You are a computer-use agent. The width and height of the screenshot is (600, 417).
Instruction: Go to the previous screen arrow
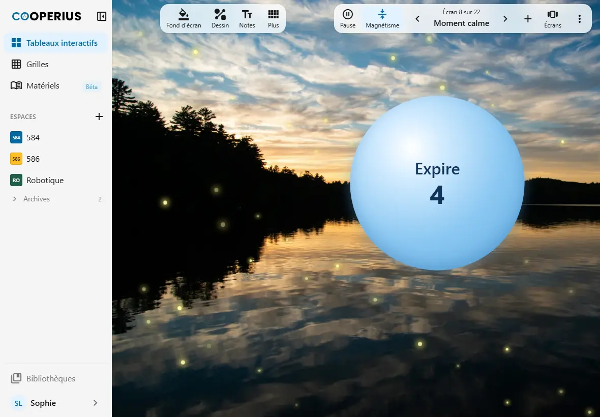[x=417, y=19]
